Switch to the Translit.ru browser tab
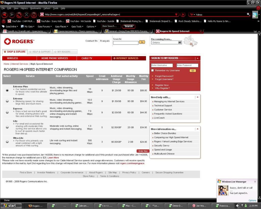261x209 pixels. 26,31
